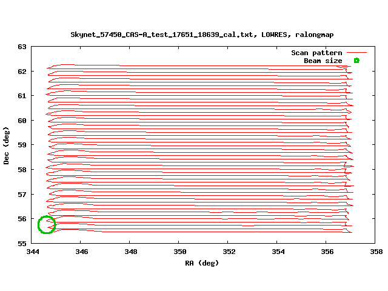This screenshot has width=388, height=291.
Task: Click the y-axis tick label 58
Action: (22, 170)
